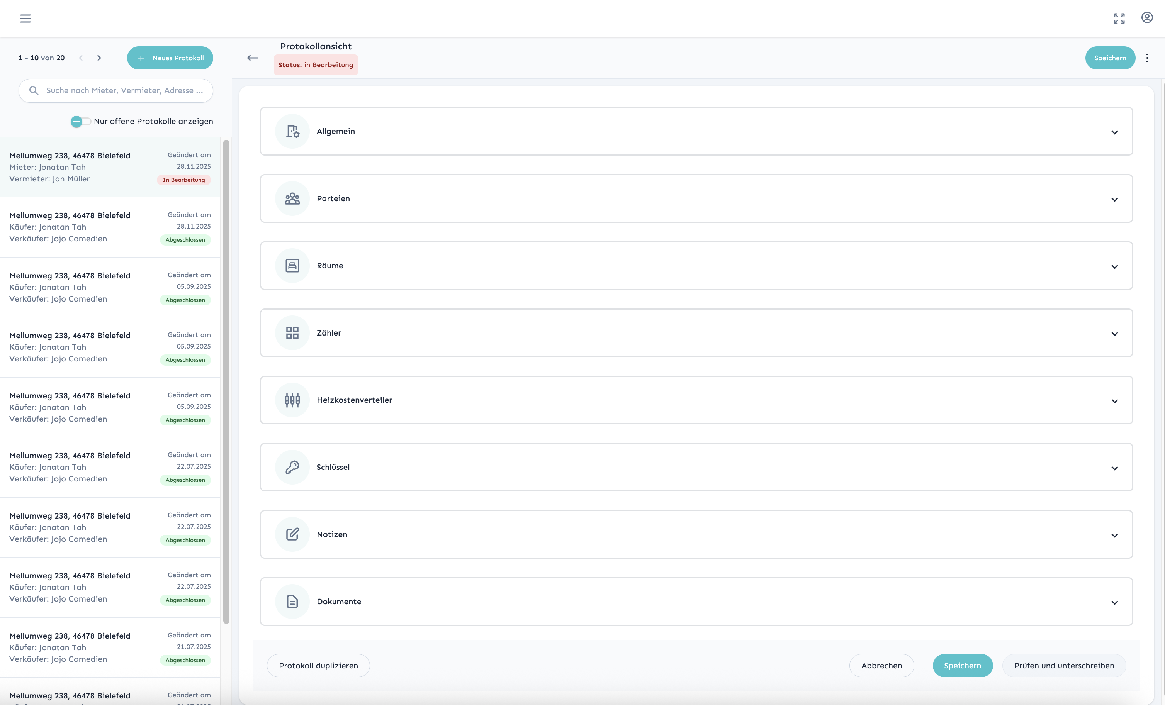Image resolution: width=1165 pixels, height=705 pixels.
Task: Click the back arrow beside Protokollansicht
Action: tap(253, 58)
